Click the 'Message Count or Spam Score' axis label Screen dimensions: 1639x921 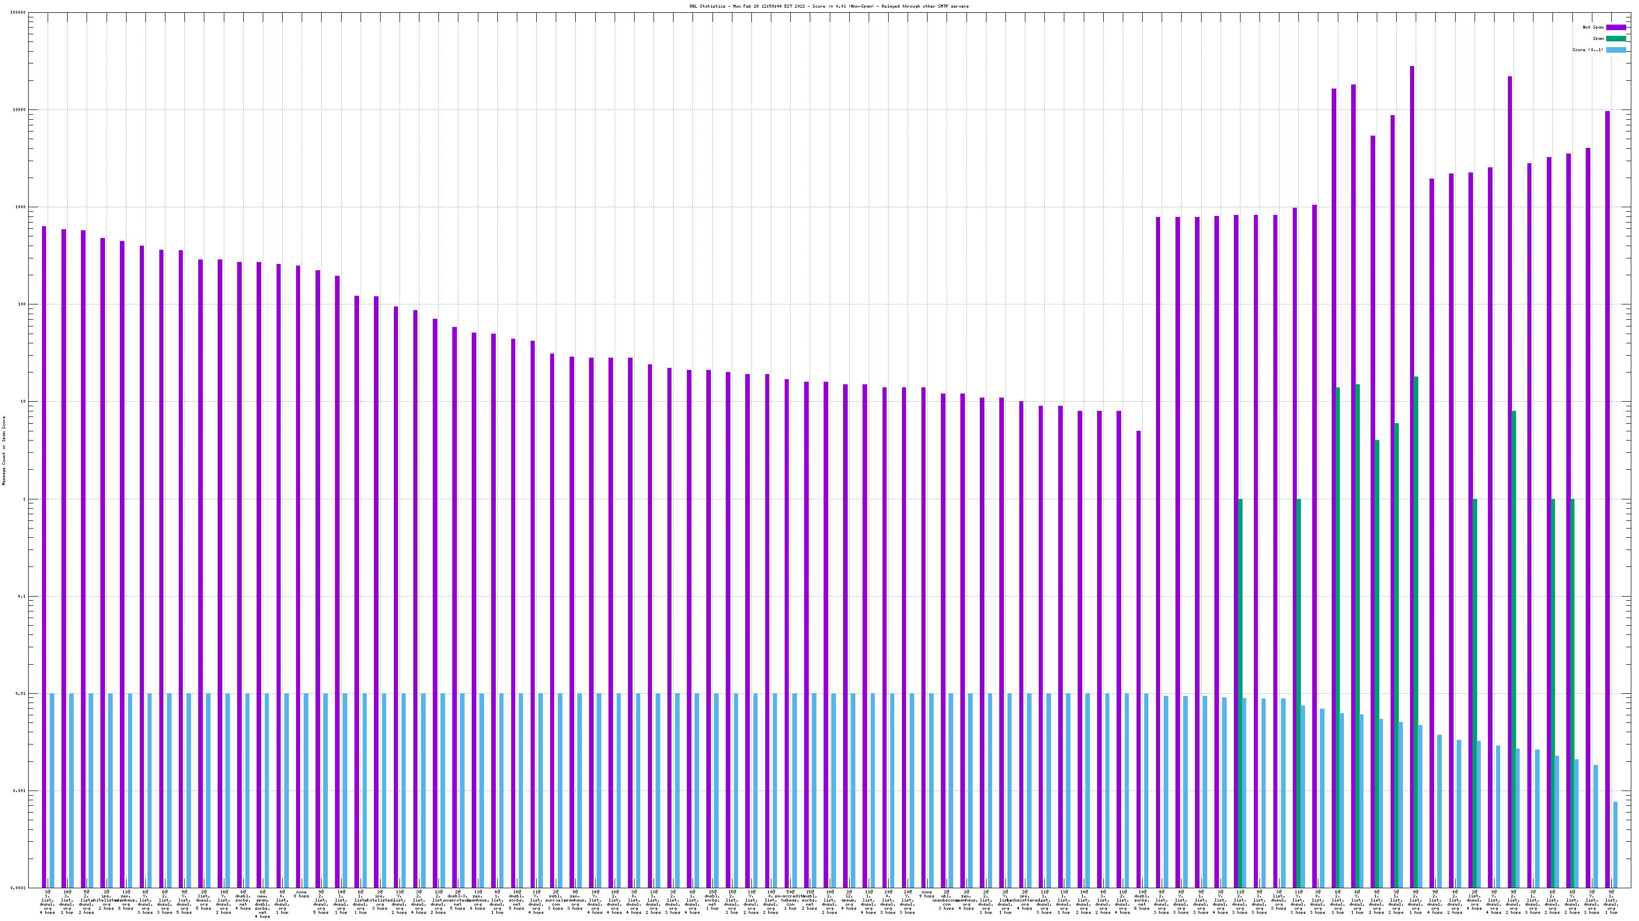click(x=4, y=451)
